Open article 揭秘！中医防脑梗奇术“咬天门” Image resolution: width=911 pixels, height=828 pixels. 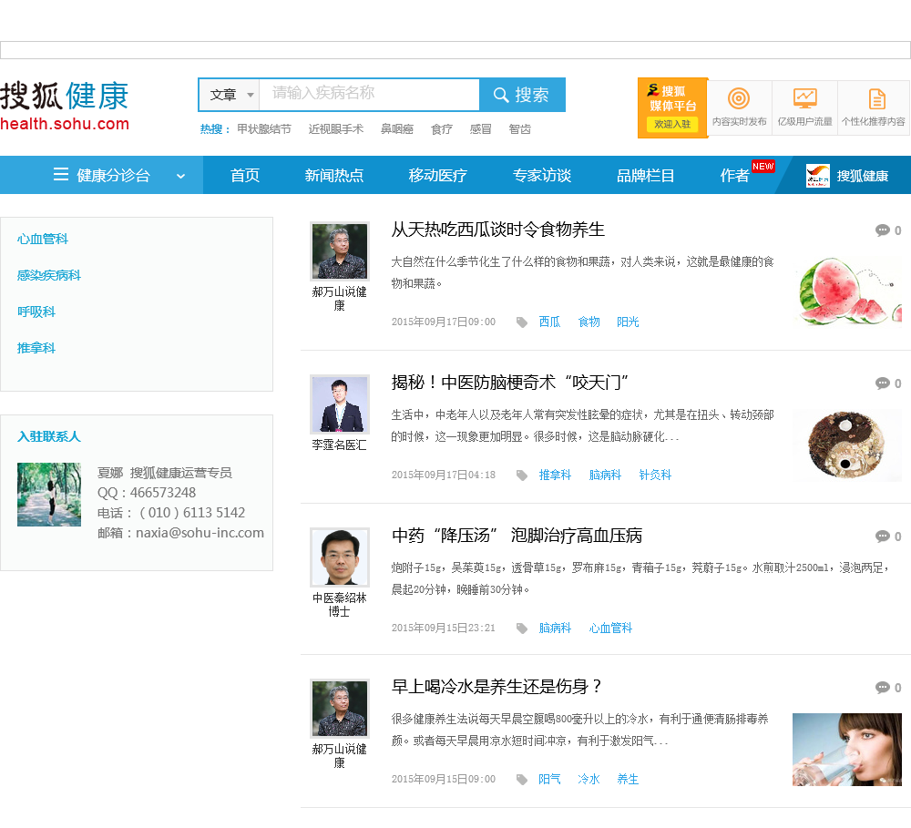coord(510,383)
